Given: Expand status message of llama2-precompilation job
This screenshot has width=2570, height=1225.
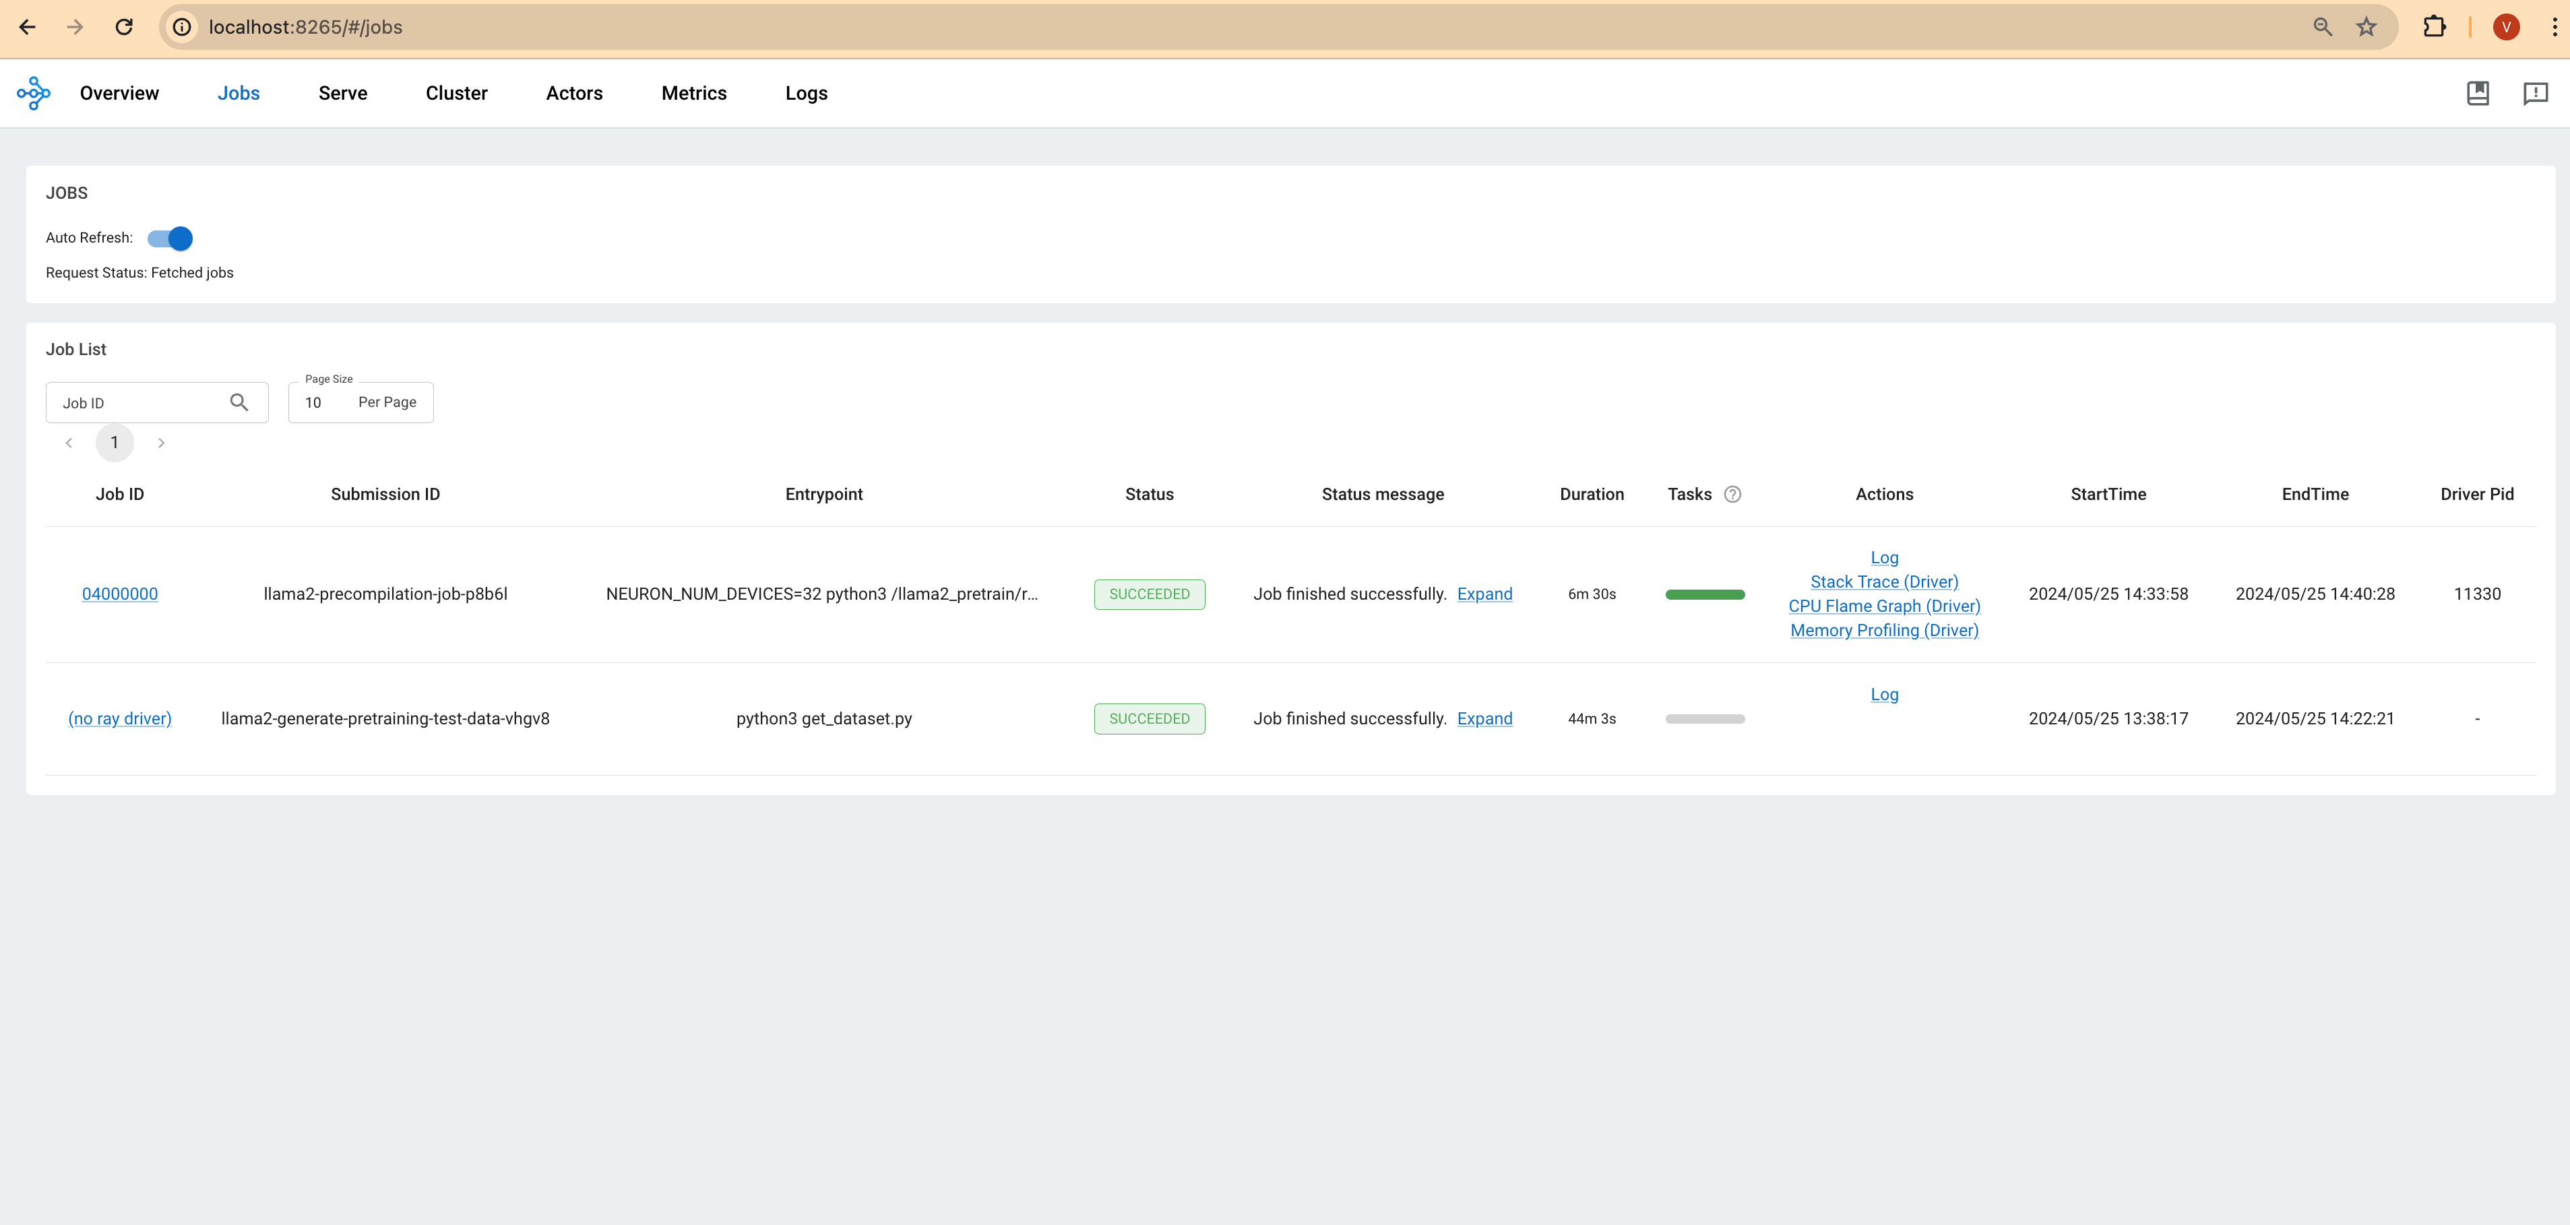Looking at the screenshot, I should tap(1484, 594).
